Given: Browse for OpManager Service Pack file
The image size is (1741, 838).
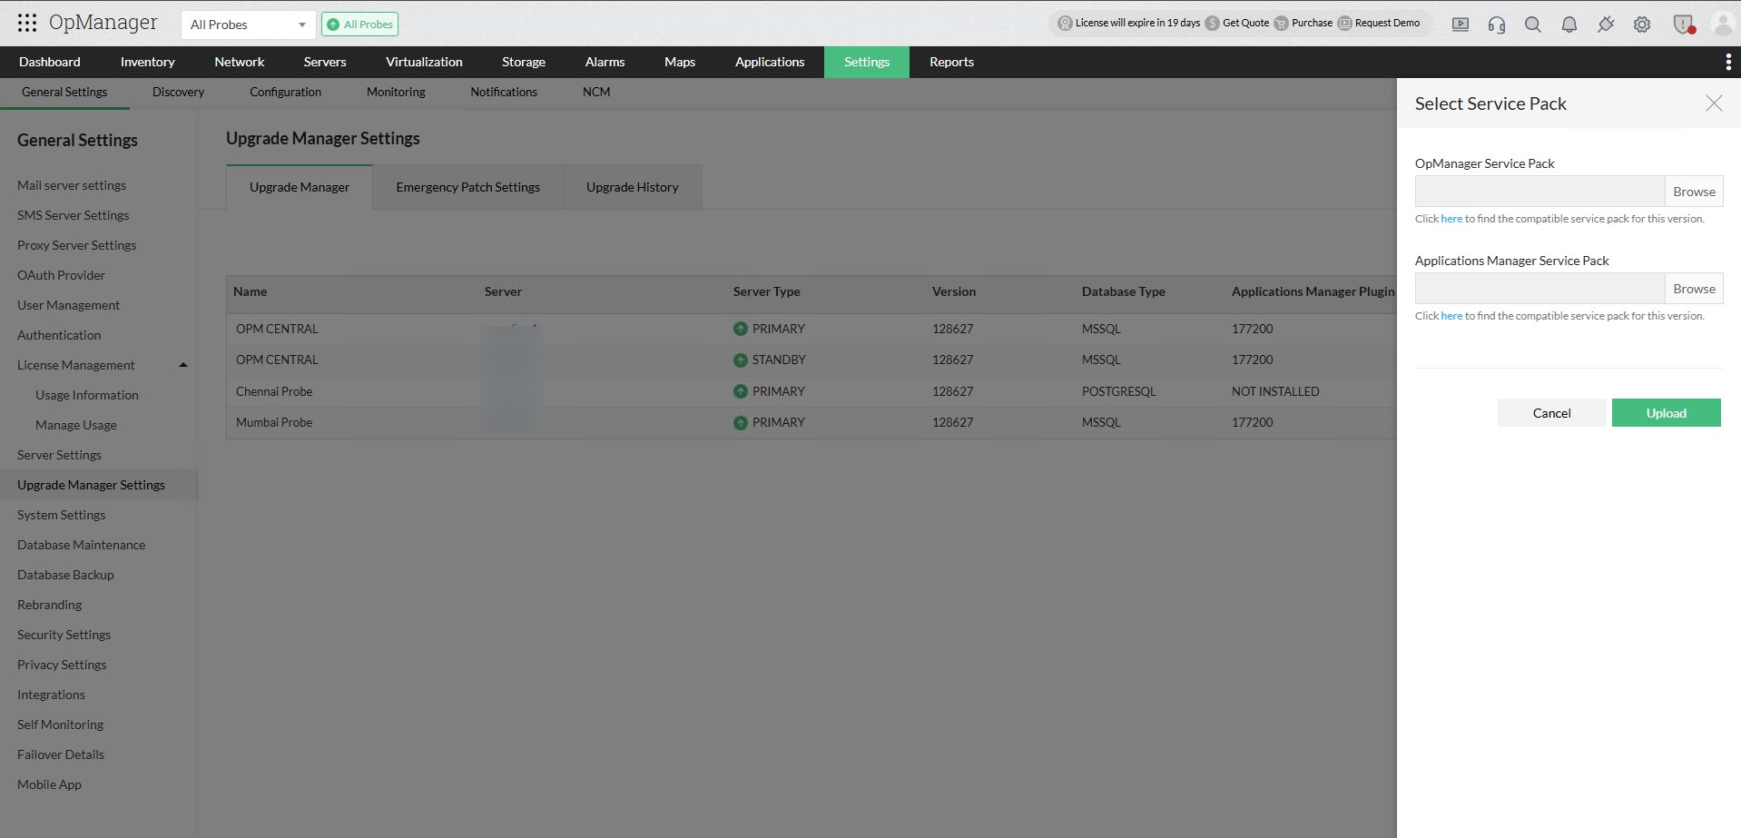Looking at the screenshot, I should [x=1694, y=192].
